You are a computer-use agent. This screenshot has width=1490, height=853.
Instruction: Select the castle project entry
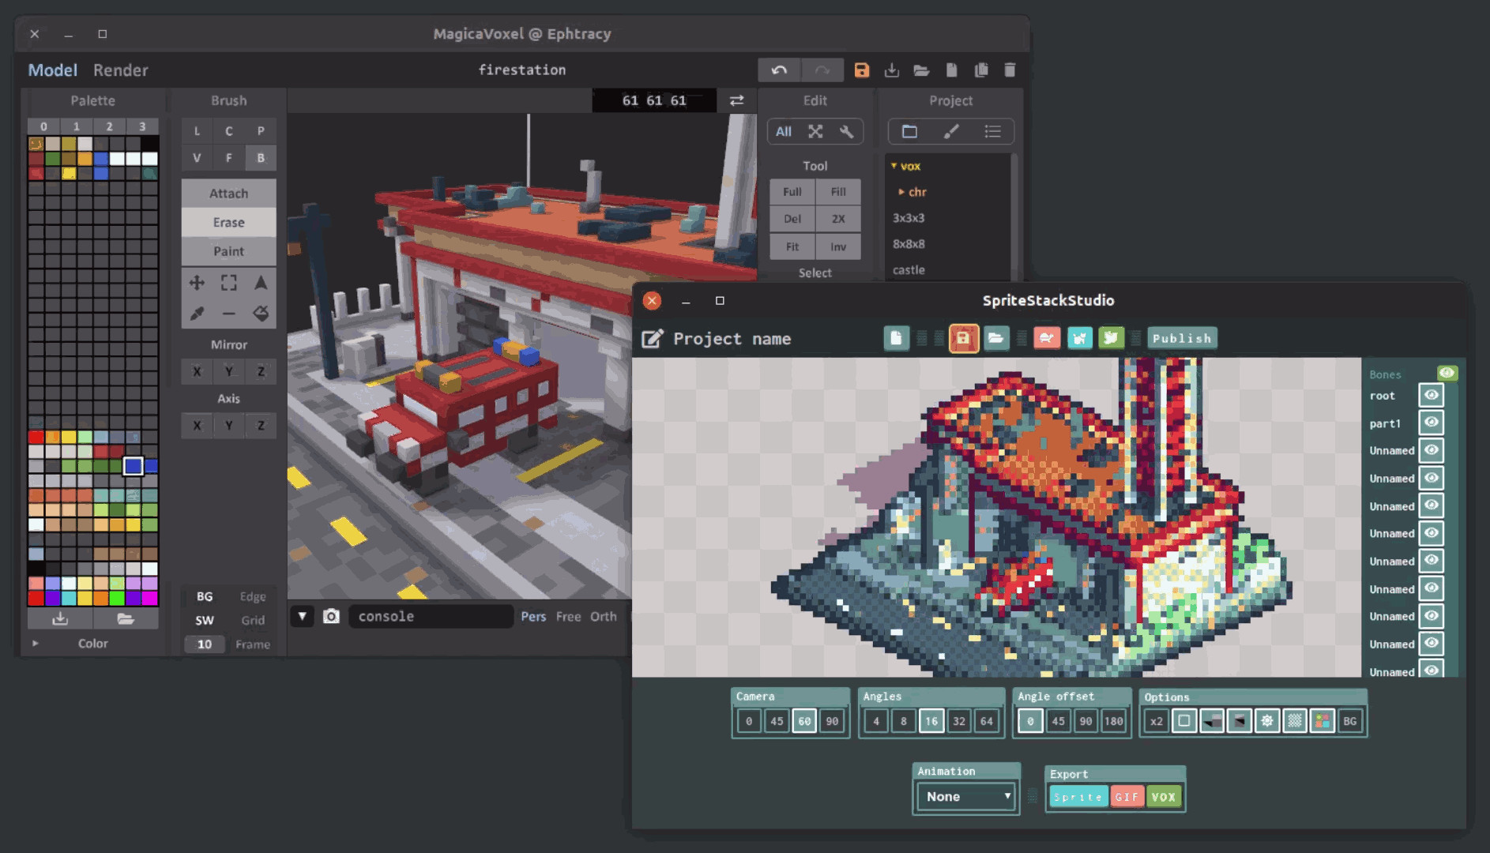[x=909, y=269]
